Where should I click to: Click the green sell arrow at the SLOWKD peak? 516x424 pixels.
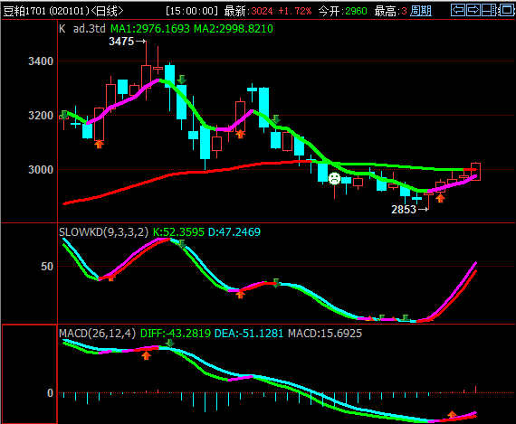point(181,244)
